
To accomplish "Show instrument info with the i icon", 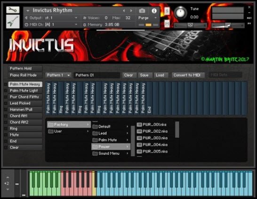I will (x=154, y=11).
